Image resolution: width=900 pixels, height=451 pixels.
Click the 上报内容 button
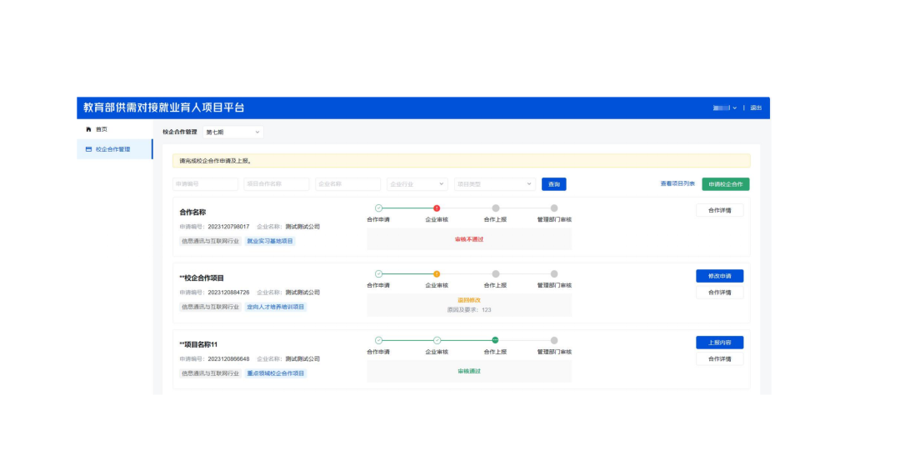(x=719, y=343)
